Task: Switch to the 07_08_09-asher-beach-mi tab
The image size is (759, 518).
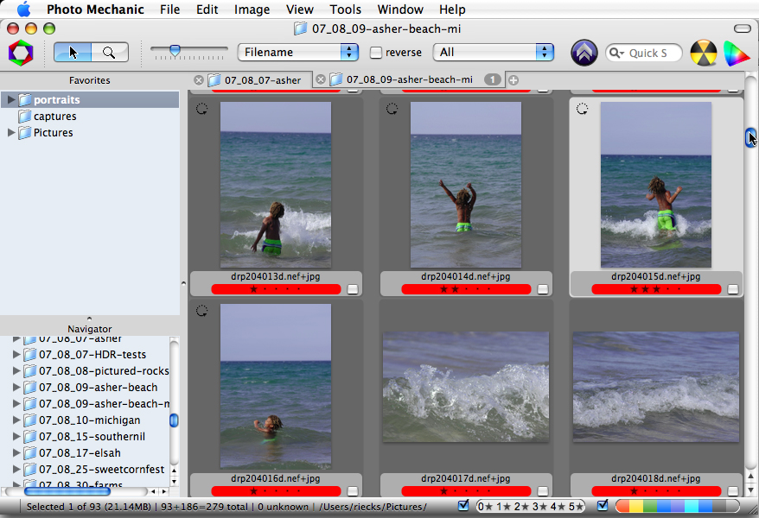Action: tap(409, 80)
